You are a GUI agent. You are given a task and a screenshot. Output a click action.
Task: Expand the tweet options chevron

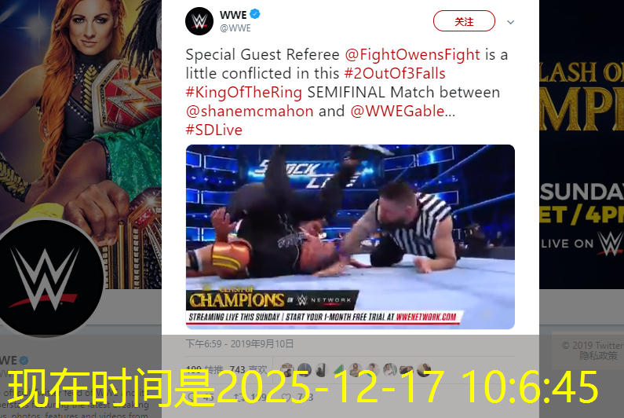click(x=511, y=22)
